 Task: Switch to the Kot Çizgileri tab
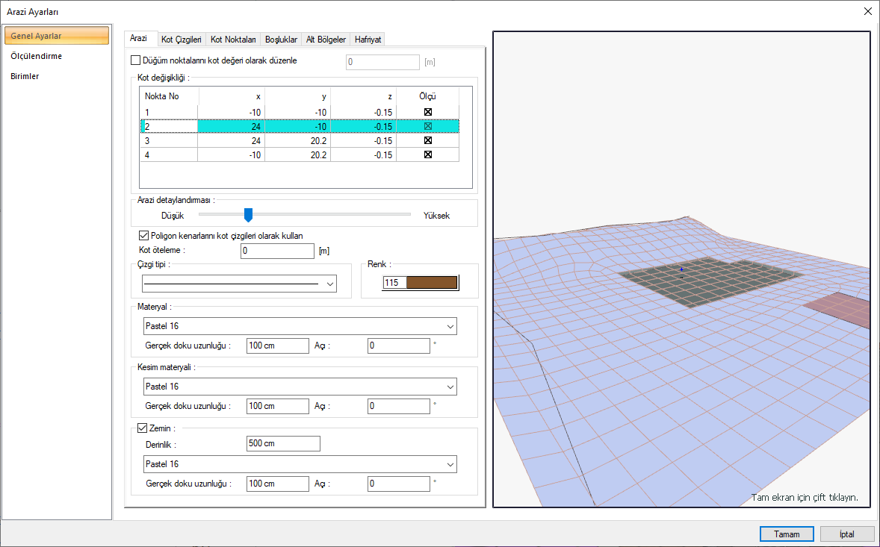(x=182, y=40)
